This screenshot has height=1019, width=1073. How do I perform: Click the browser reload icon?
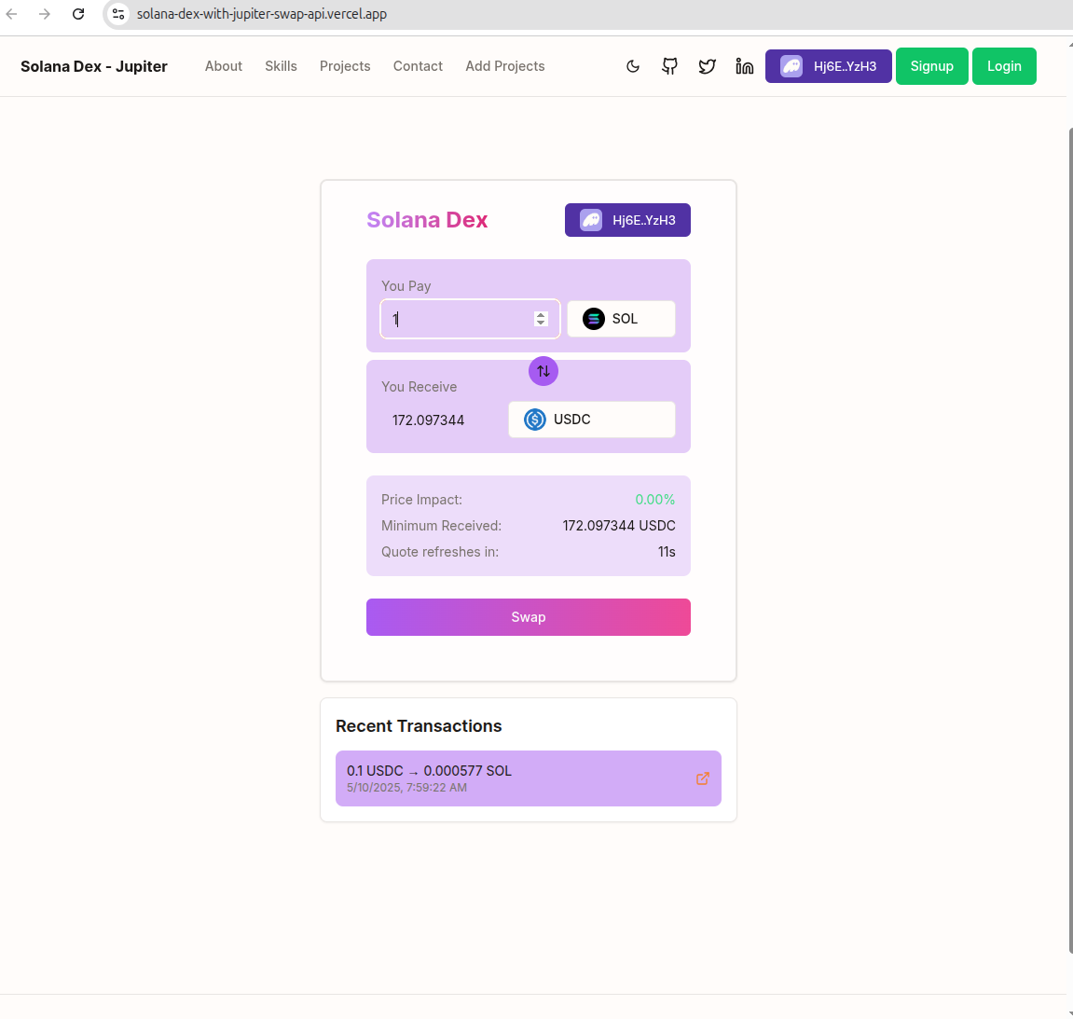click(77, 14)
